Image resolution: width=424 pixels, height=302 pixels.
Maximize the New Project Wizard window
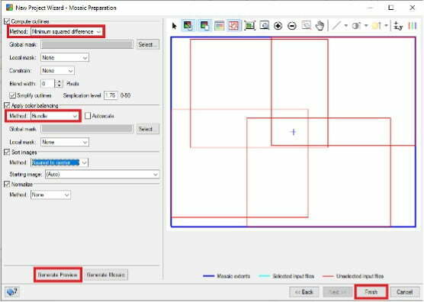[390, 8]
